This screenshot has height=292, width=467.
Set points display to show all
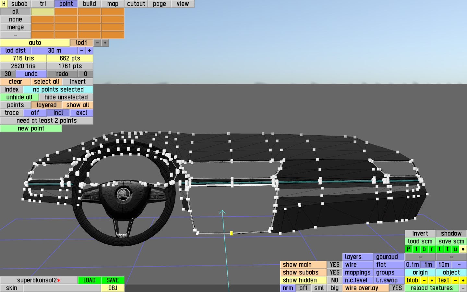[78, 105]
